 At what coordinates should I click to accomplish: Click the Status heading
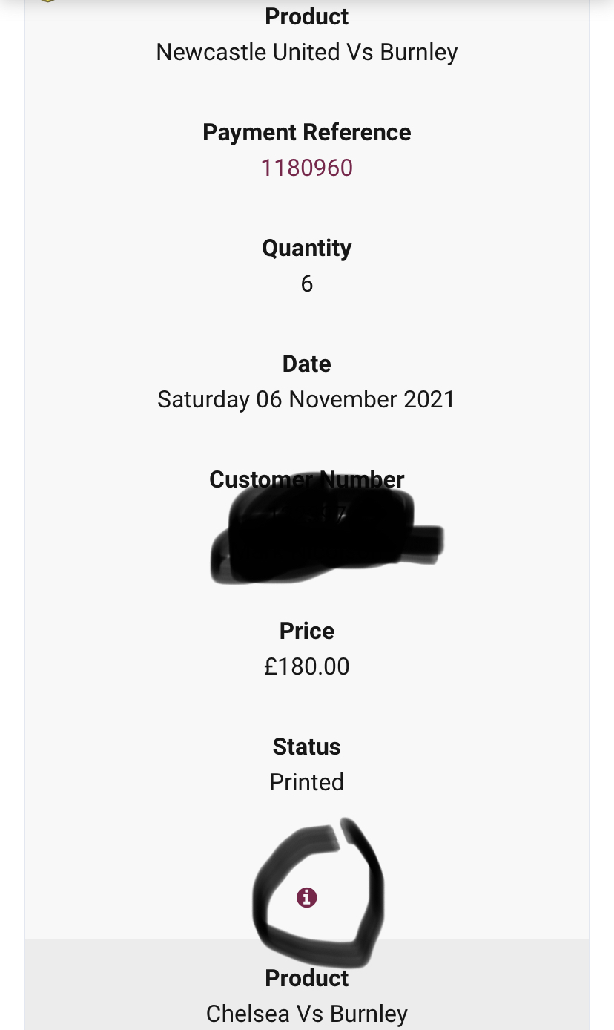(306, 747)
